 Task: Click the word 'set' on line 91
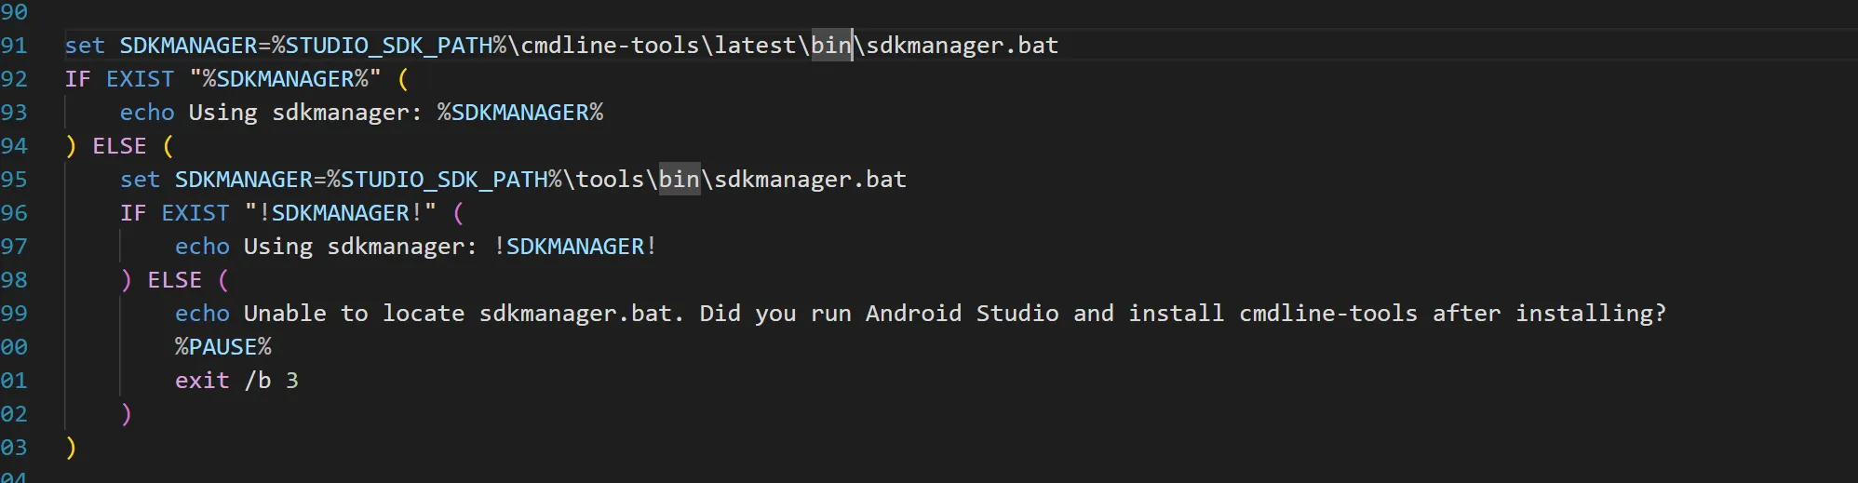tap(85, 46)
